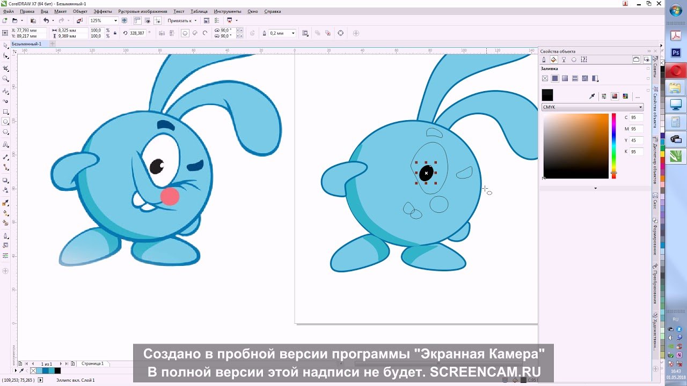
Task: Choose the No fill option
Action: pos(545,78)
